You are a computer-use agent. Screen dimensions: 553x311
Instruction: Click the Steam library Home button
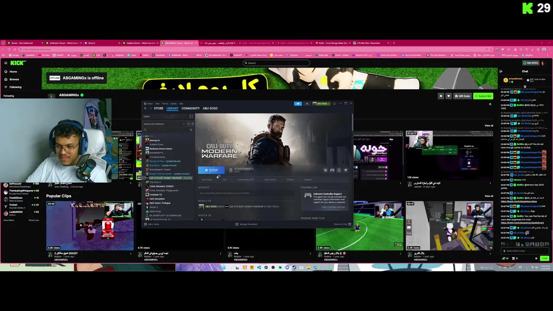pos(165,116)
